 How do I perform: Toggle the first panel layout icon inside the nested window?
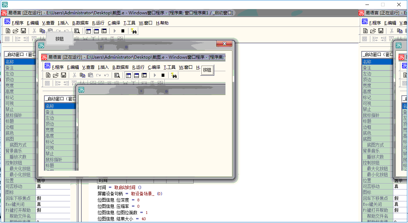coord(128,75)
